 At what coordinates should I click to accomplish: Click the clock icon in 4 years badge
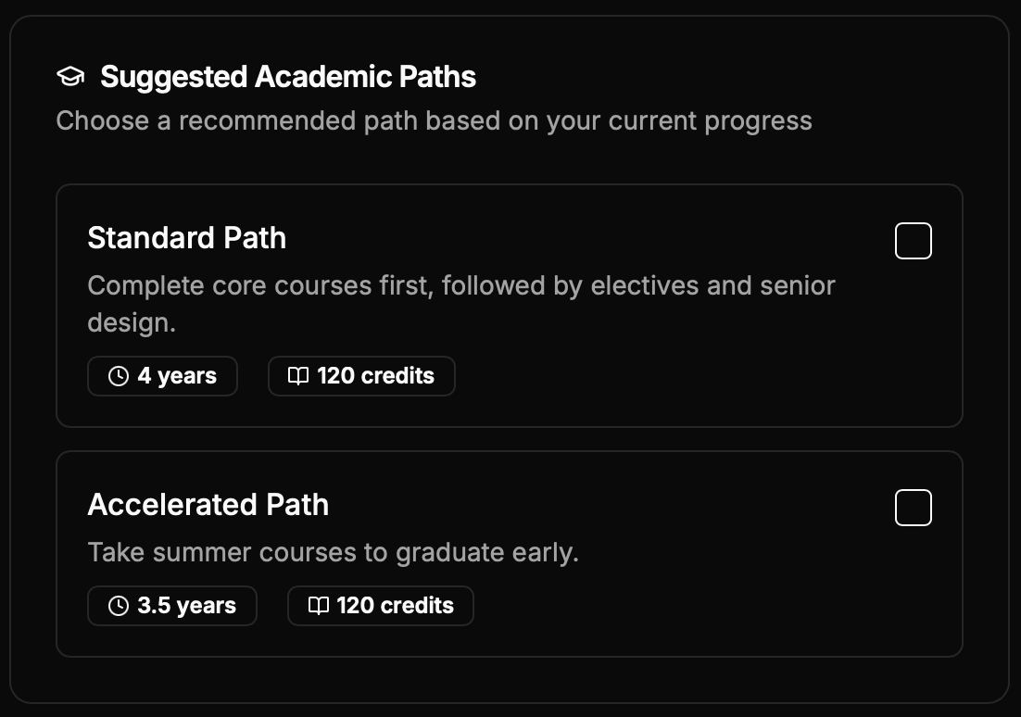[x=117, y=376]
